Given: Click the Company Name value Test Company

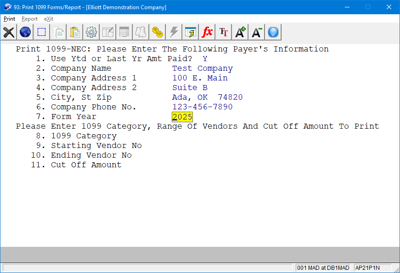Looking at the screenshot, I should tap(202, 68).
